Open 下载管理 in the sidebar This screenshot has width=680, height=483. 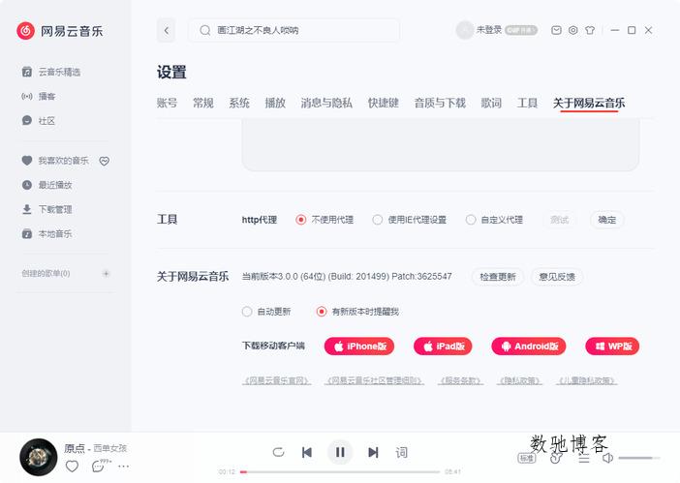pyautogui.click(x=46, y=210)
